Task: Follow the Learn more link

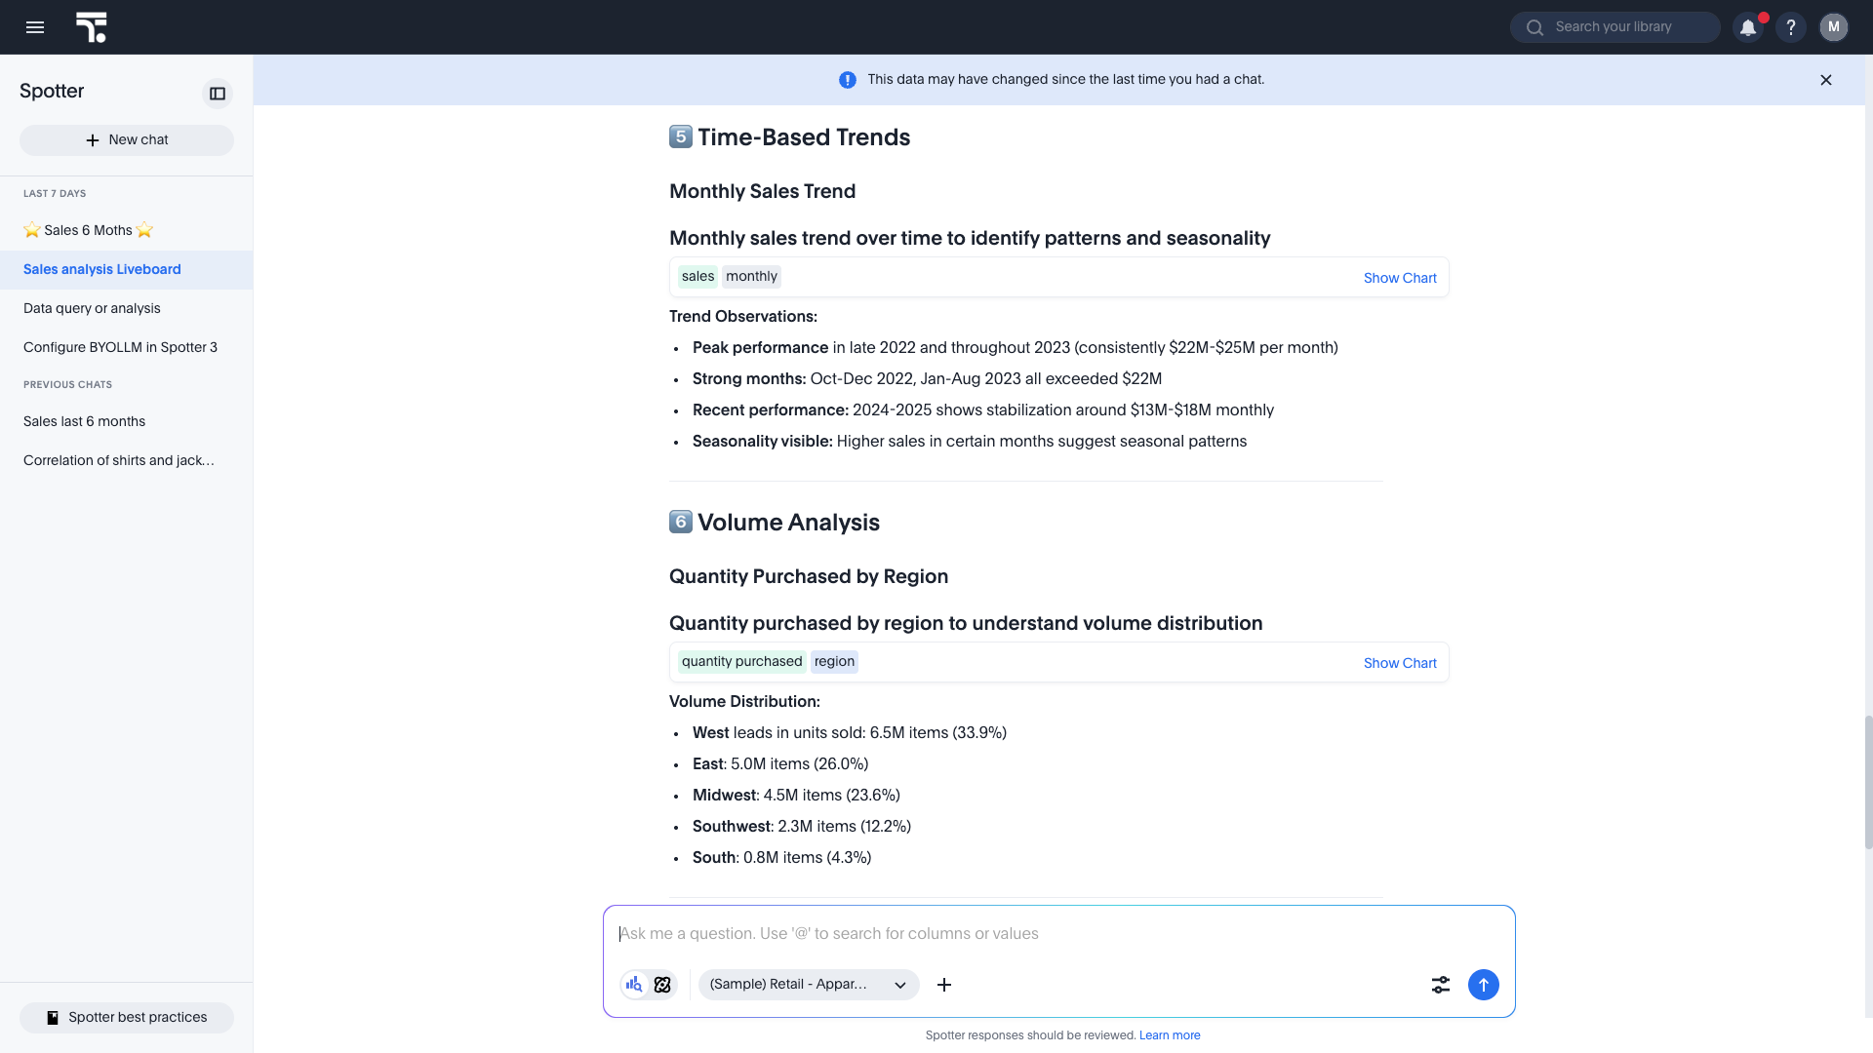Action: tap(1170, 1035)
